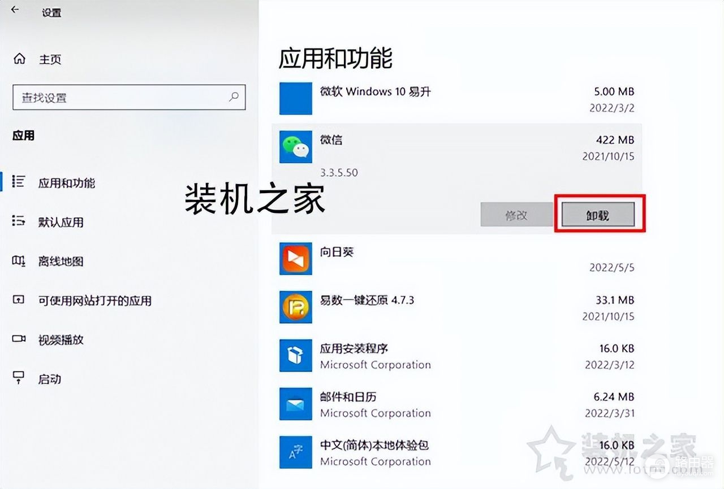The width and height of the screenshot is (724, 489).
Task: Select the 微信 app name
Action: pos(331,139)
